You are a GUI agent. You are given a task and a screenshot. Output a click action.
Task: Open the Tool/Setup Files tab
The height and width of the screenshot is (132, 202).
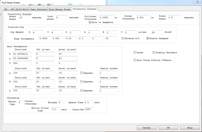60,9
